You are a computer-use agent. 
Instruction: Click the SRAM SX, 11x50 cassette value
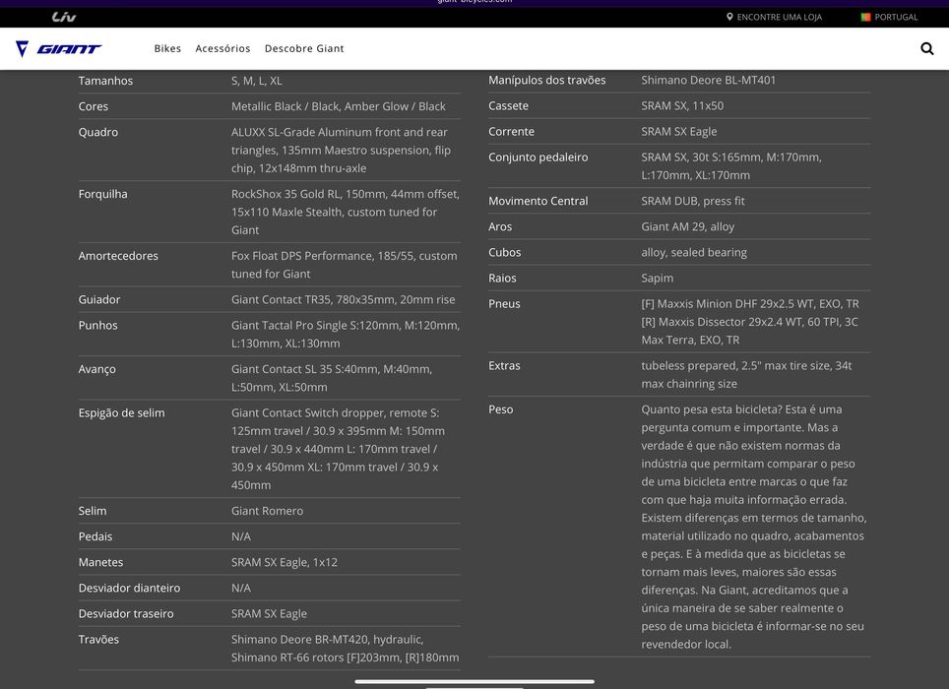point(682,105)
